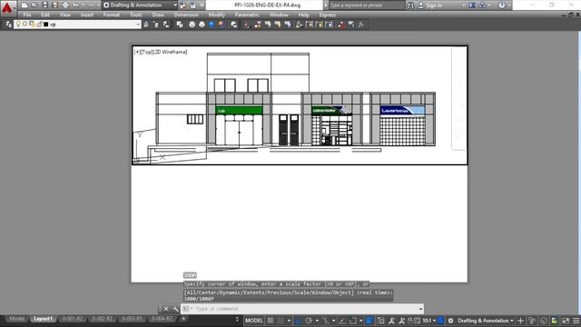This screenshot has width=581, height=327.
Task: Expand the Help dropdown arrow
Action: [x=508, y=5]
